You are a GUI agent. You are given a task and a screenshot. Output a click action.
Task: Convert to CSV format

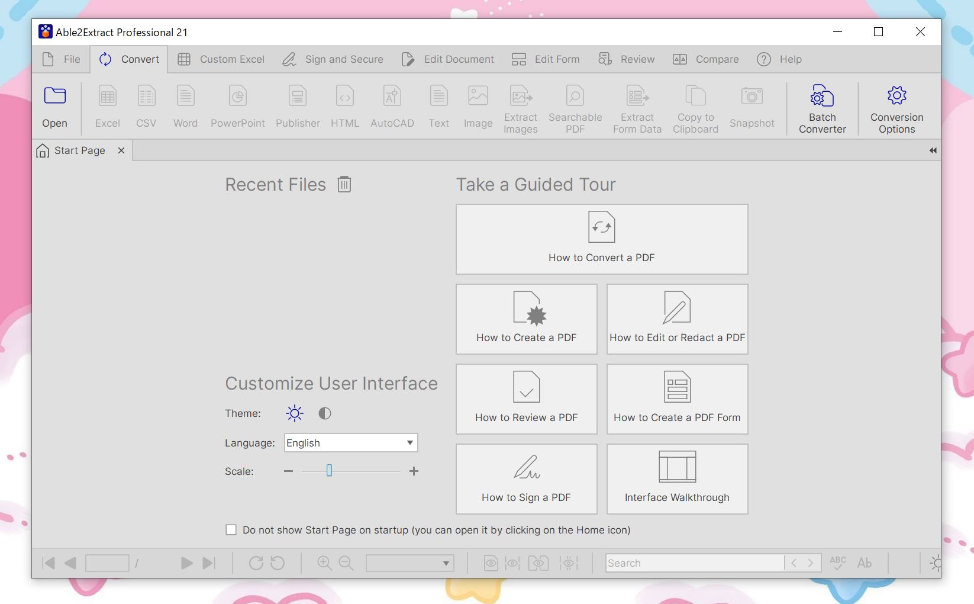[x=146, y=107]
